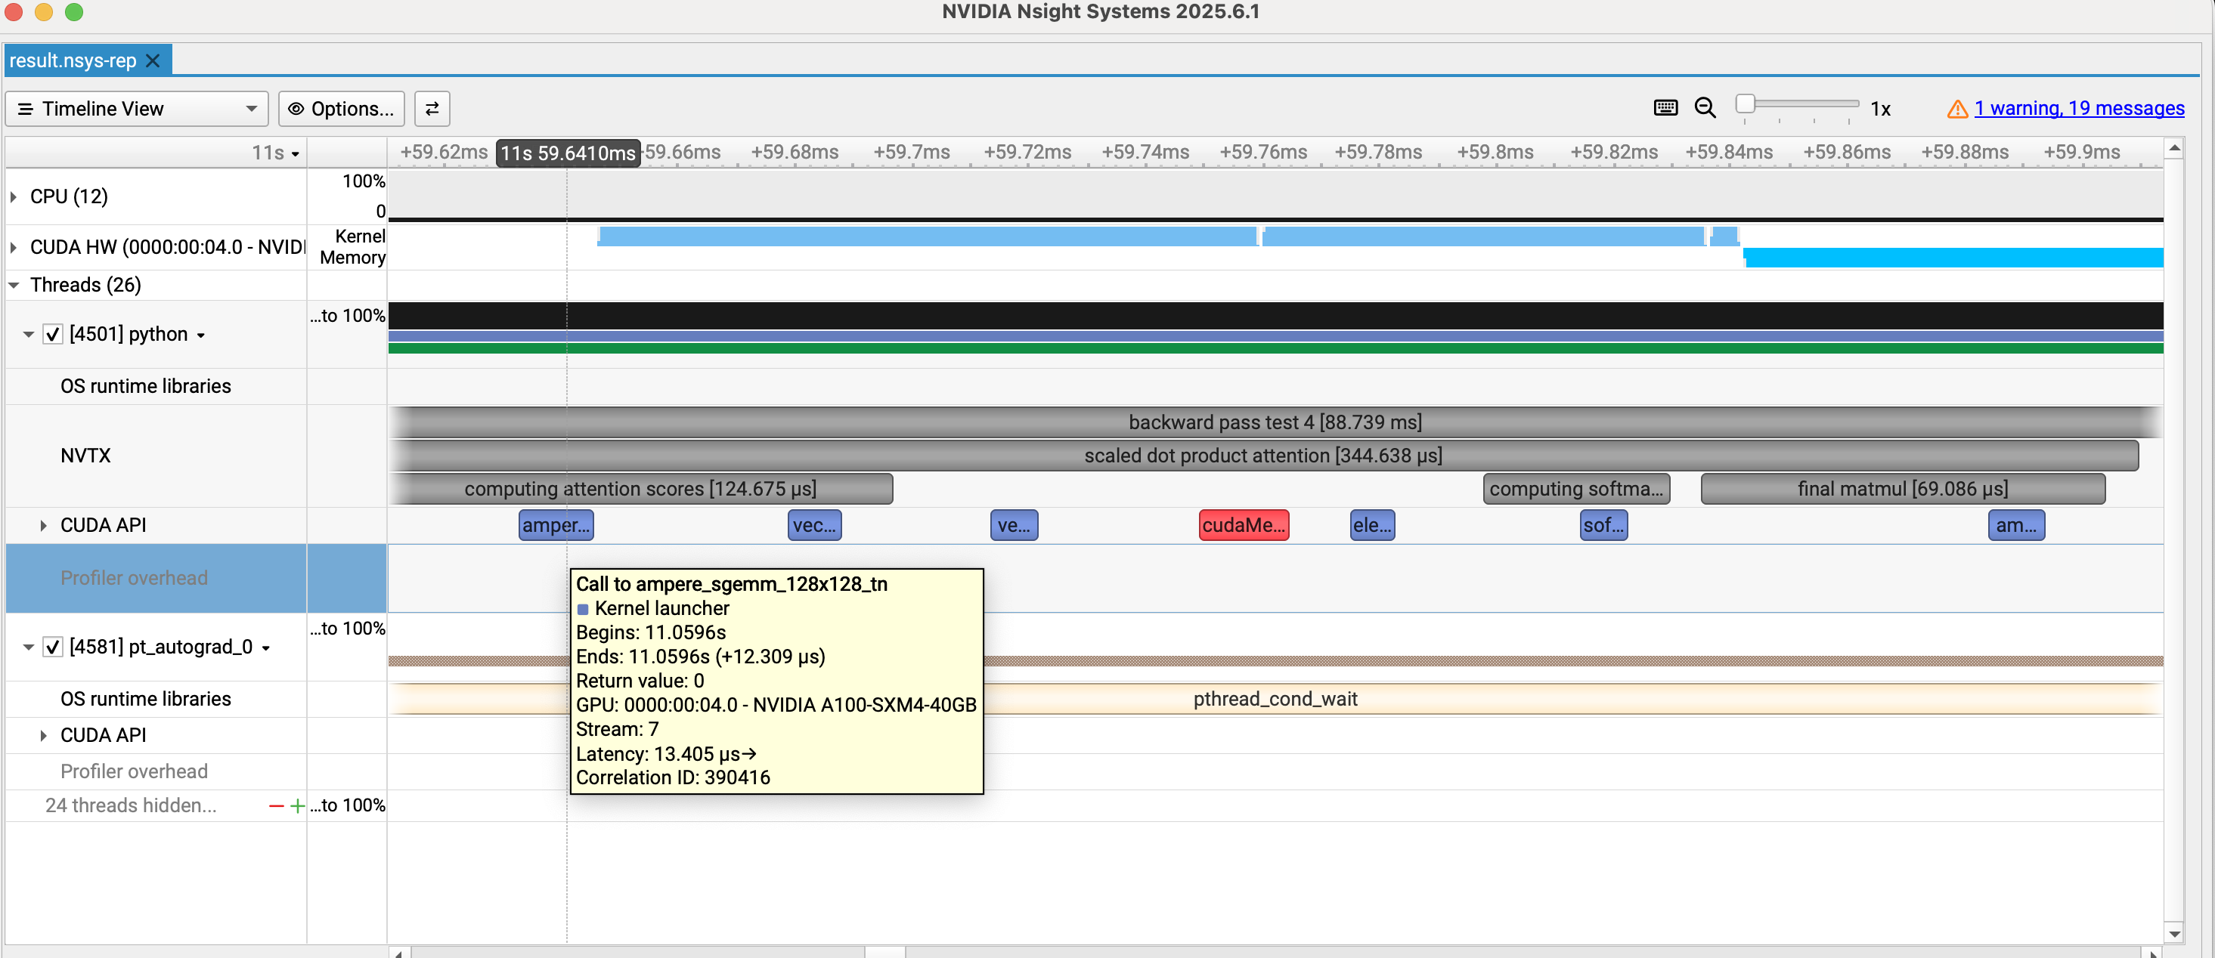
Task: Click the swap arrows toolbar button
Action: click(432, 109)
